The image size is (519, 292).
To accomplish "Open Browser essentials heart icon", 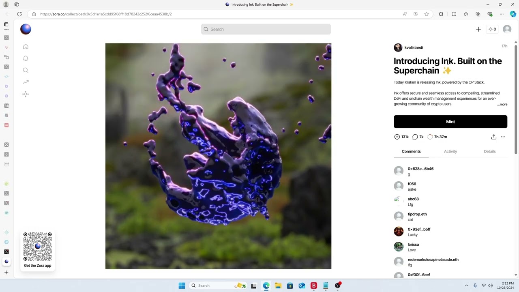I will pyautogui.click(x=490, y=14).
